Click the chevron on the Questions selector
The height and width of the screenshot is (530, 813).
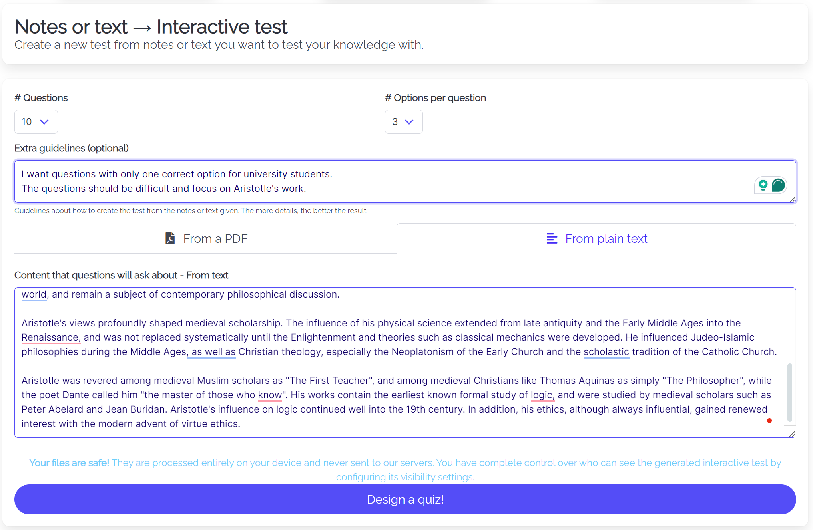[x=44, y=122]
